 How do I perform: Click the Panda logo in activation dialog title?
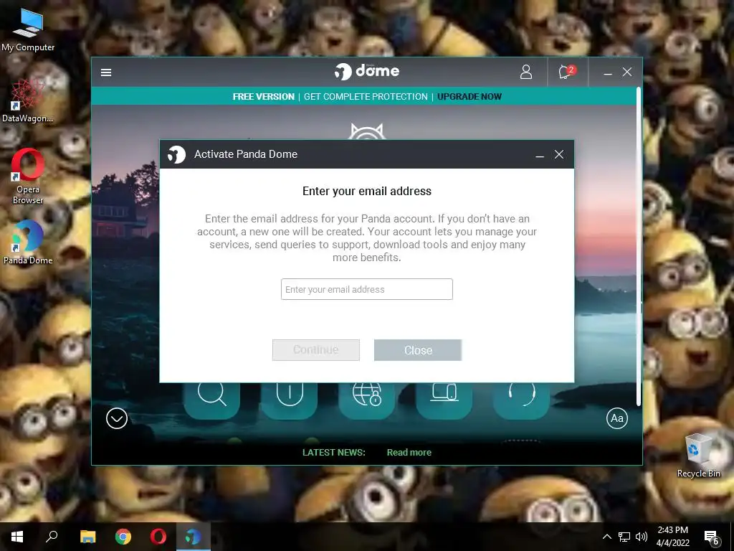(x=176, y=154)
